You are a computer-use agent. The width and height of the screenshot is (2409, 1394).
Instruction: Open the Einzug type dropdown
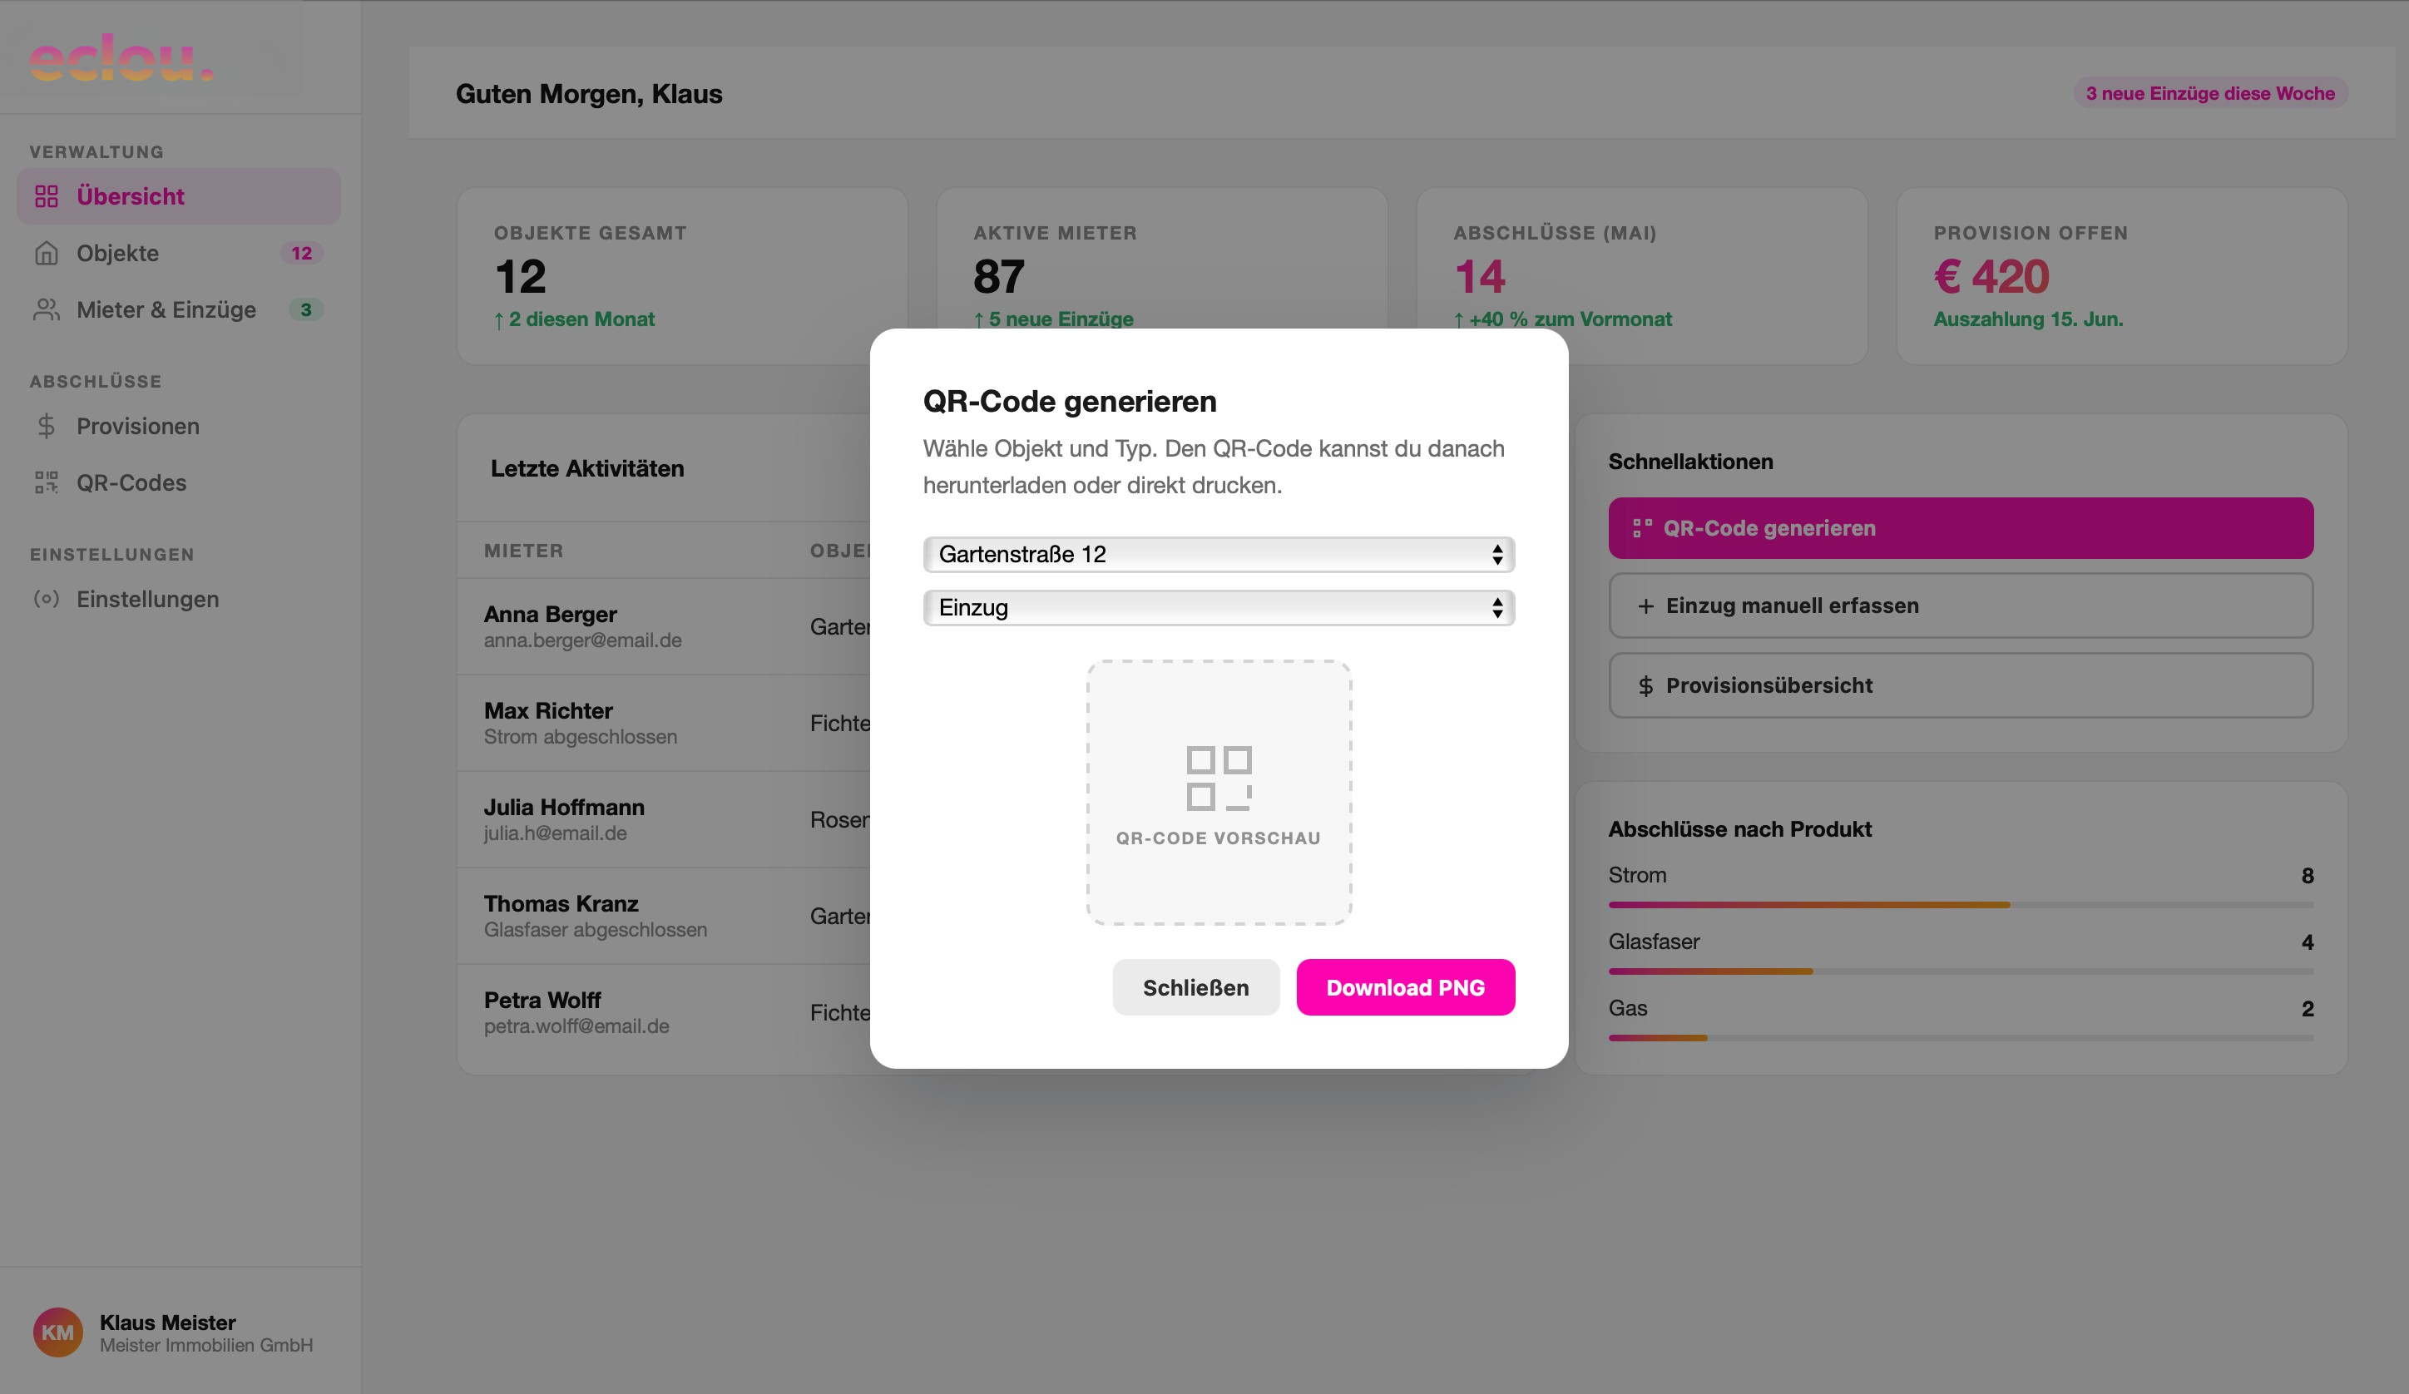[1219, 608]
